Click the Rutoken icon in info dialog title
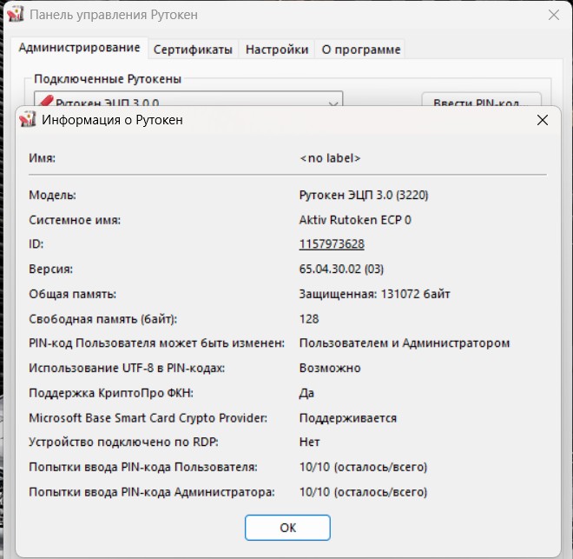 click(28, 119)
